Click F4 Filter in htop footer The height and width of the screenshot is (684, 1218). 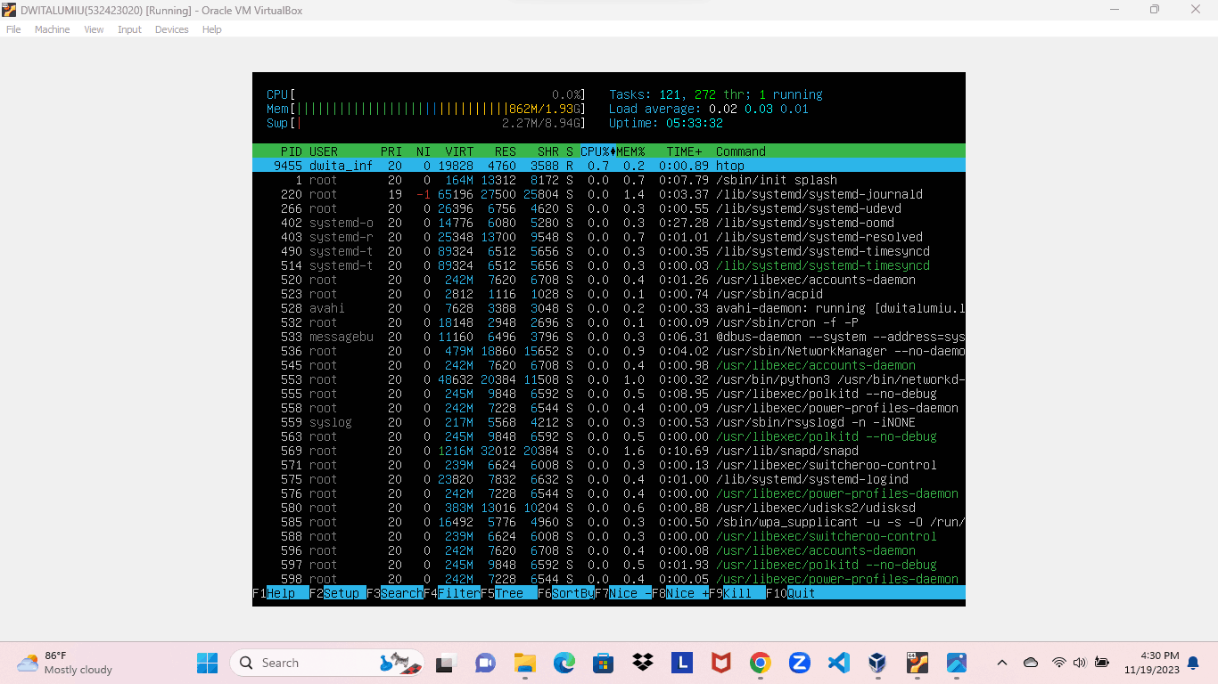[452, 593]
